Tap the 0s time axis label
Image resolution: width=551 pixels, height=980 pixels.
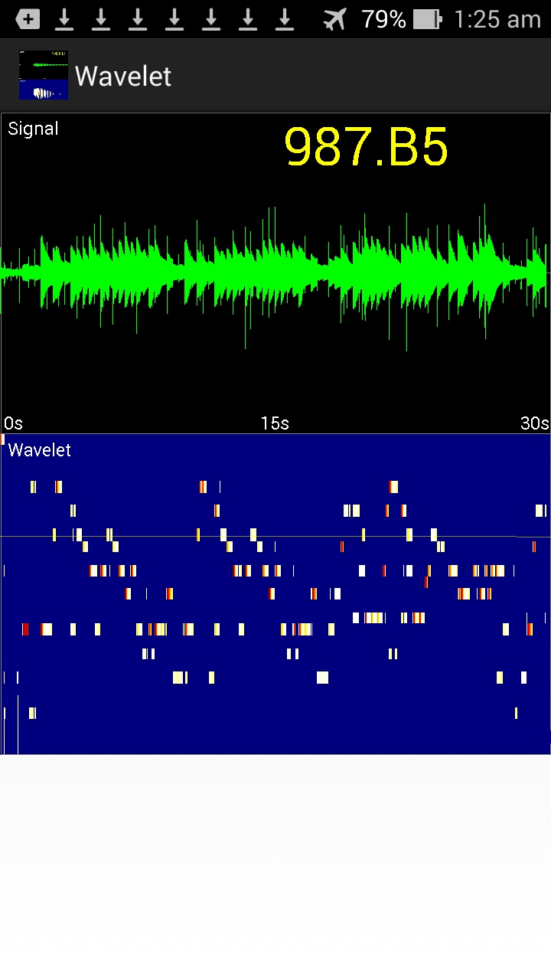click(13, 423)
